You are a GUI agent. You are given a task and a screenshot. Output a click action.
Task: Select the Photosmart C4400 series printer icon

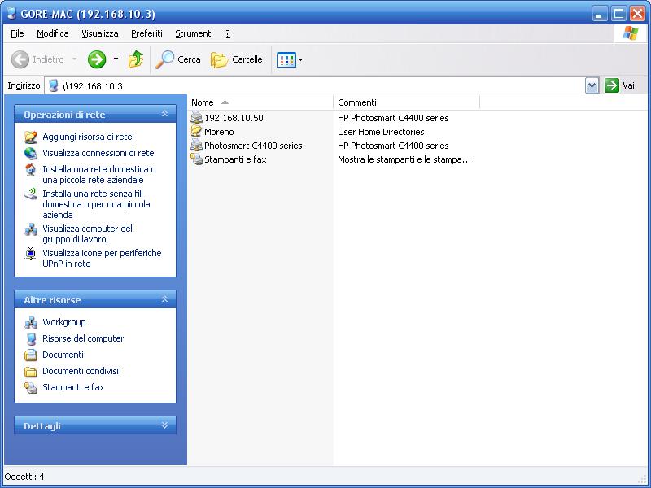(196, 146)
